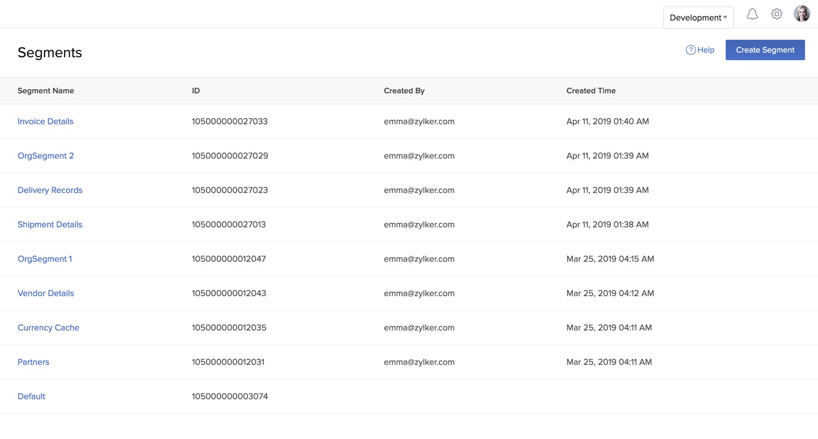Screen dimensions: 818x439
Task: Click the user profile avatar
Action: click(x=802, y=14)
